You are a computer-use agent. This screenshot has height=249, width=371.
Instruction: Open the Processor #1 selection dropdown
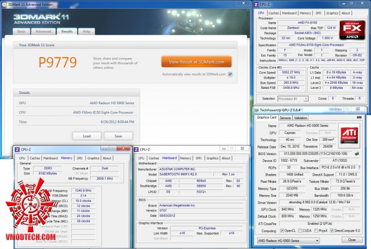pos(293,99)
